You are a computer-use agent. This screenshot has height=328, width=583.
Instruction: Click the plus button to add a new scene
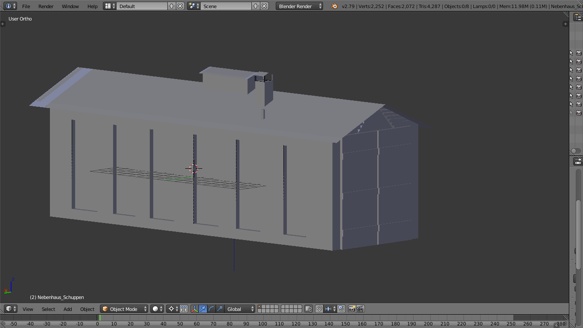coord(255,6)
